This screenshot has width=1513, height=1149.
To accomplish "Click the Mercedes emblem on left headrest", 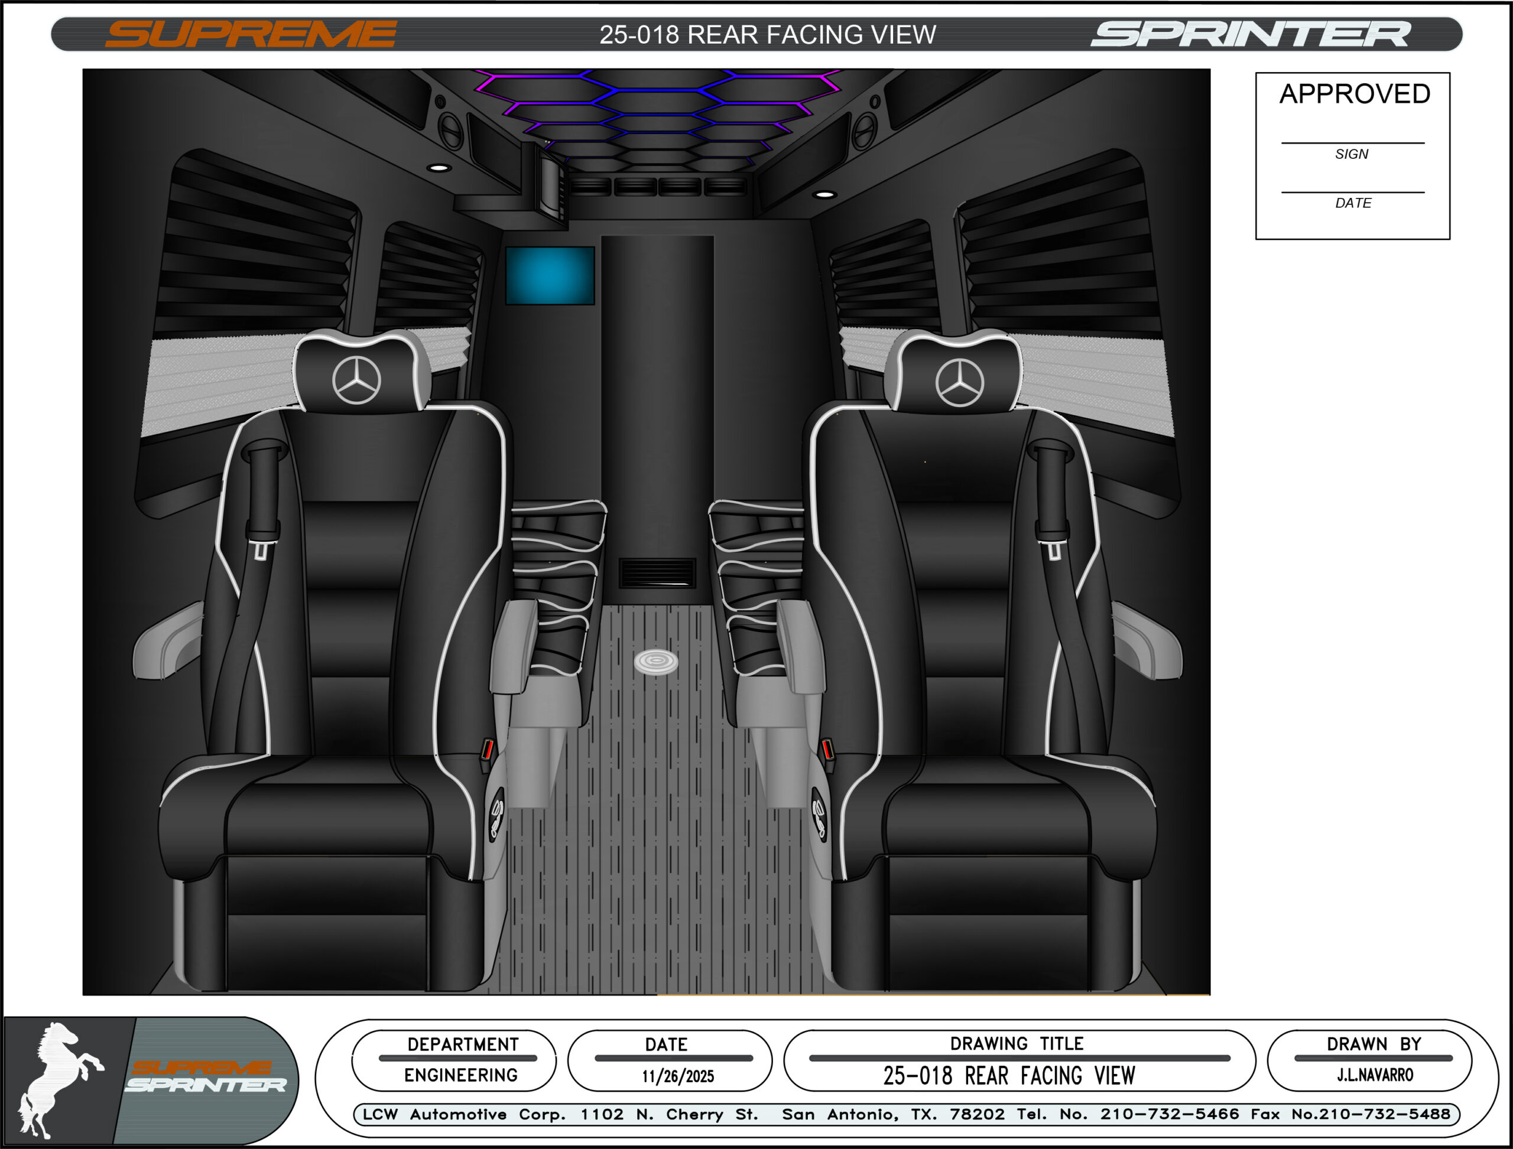I will 356,380.
